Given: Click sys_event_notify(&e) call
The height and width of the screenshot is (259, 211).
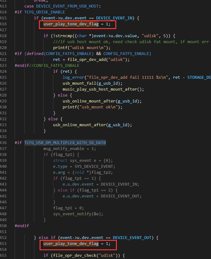Looking at the screenshot, I should (x=78, y=214).
